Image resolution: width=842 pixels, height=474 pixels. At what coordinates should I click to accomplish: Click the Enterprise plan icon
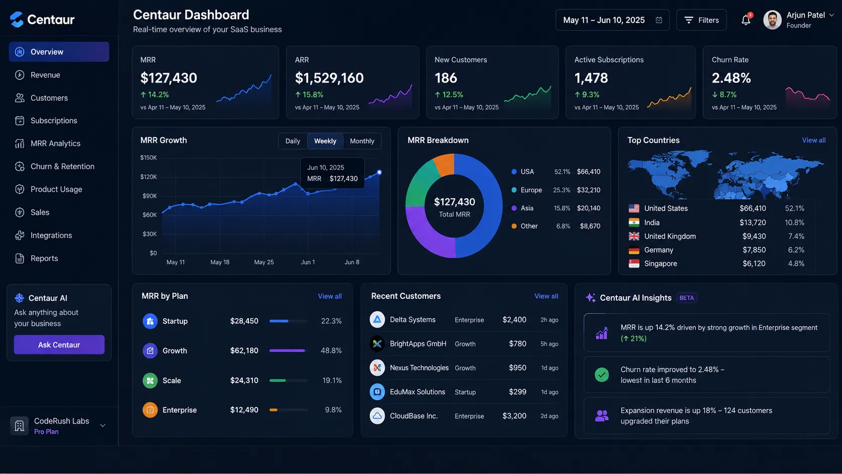(x=150, y=410)
